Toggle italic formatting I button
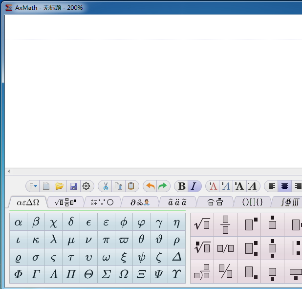 pyautogui.click(x=194, y=186)
